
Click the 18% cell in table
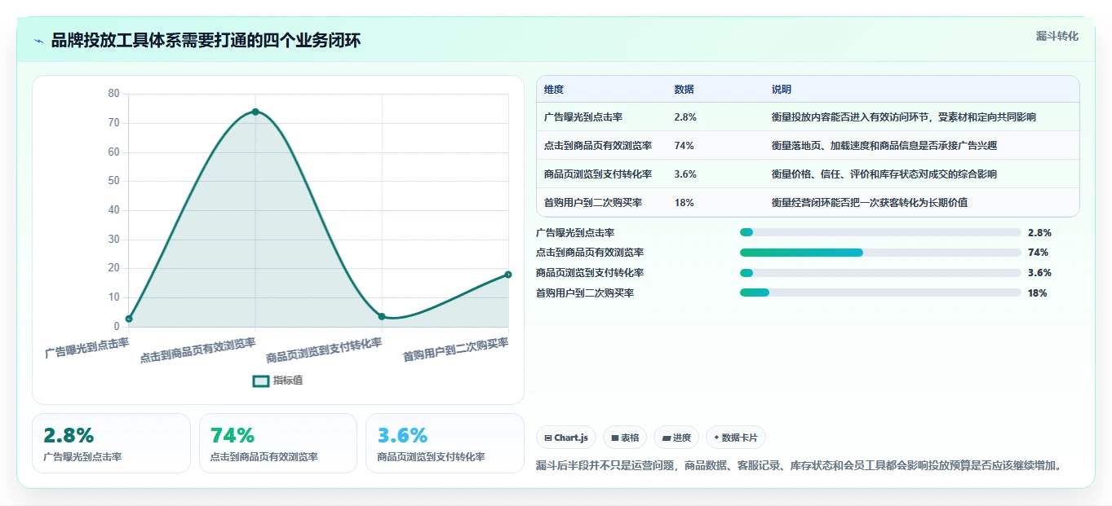pyautogui.click(x=684, y=203)
